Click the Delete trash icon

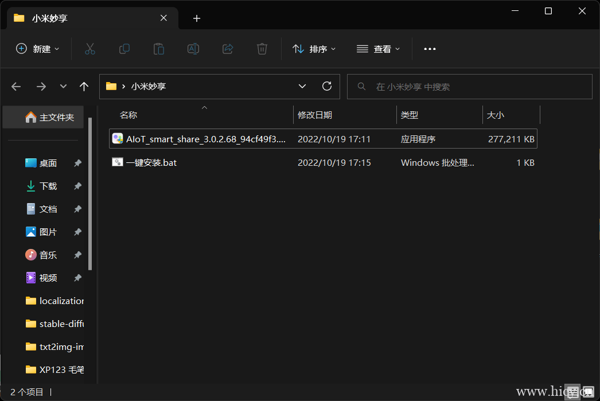coord(262,49)
